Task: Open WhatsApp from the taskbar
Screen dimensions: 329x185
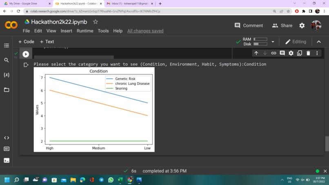Action: [111, 180]
